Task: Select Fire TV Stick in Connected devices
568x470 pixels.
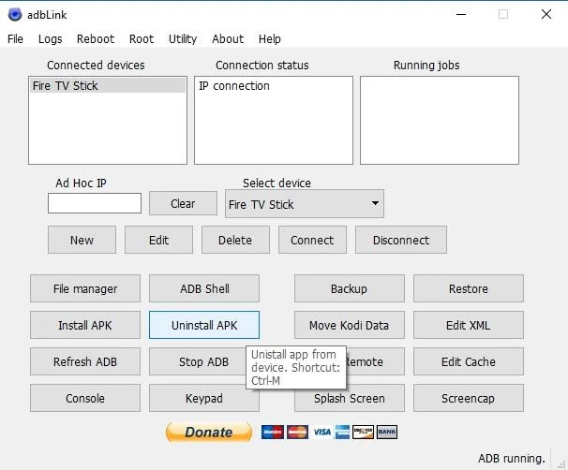Action: [x=108, y=86]
